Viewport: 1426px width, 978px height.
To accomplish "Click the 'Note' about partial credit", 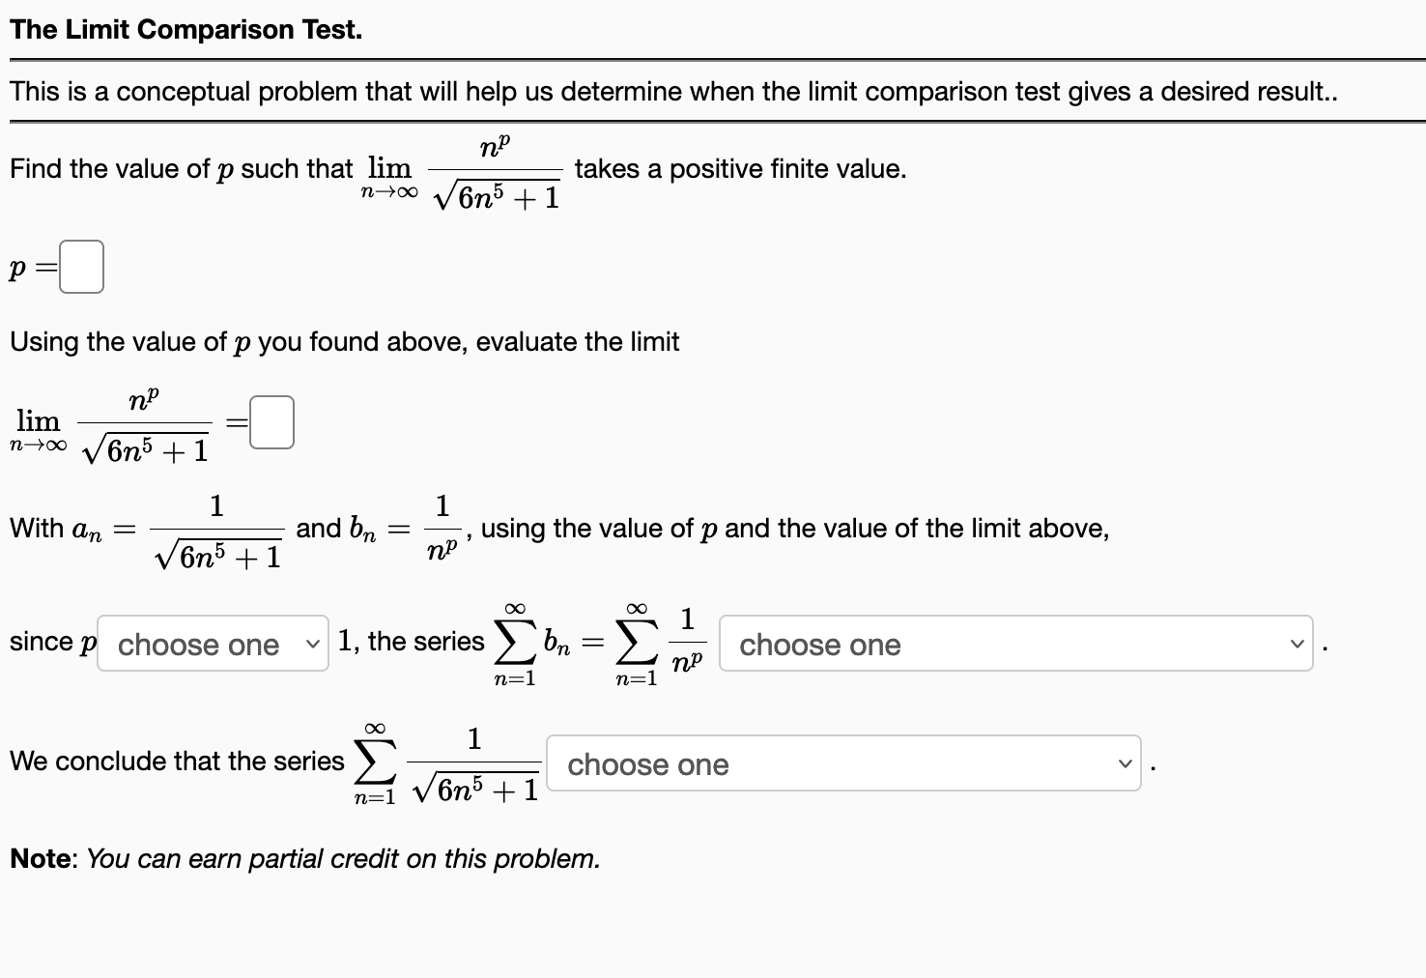I will 304,858.
